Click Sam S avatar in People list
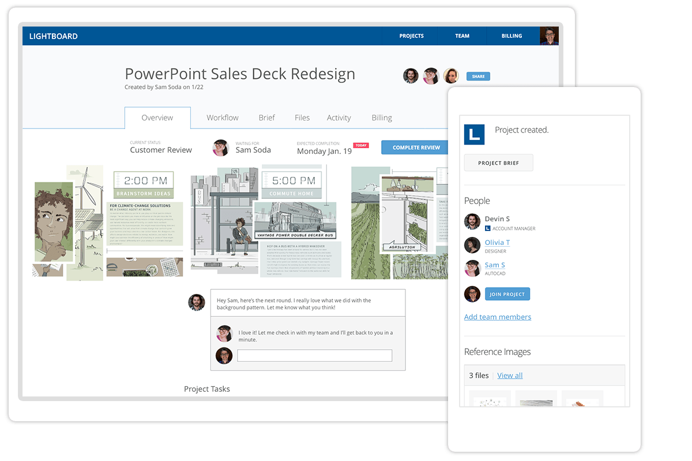This screenshot has width=692, height=461. click(472, 269)
